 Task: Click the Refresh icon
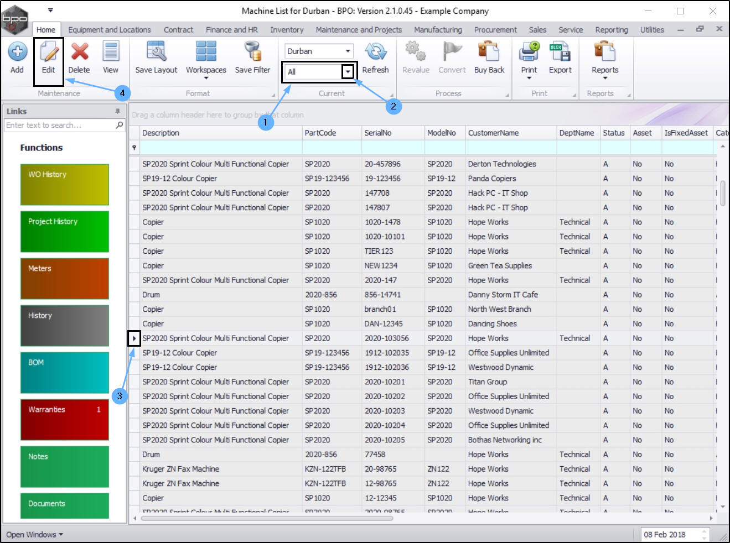(x=375, y=52)
